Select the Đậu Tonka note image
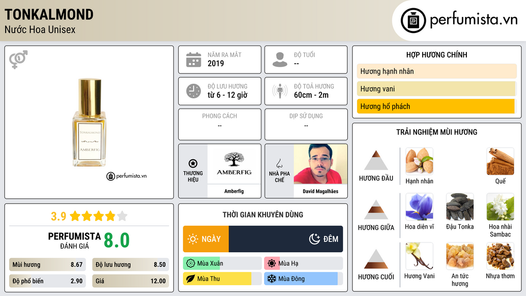526x296 pixels. (460, 207)
